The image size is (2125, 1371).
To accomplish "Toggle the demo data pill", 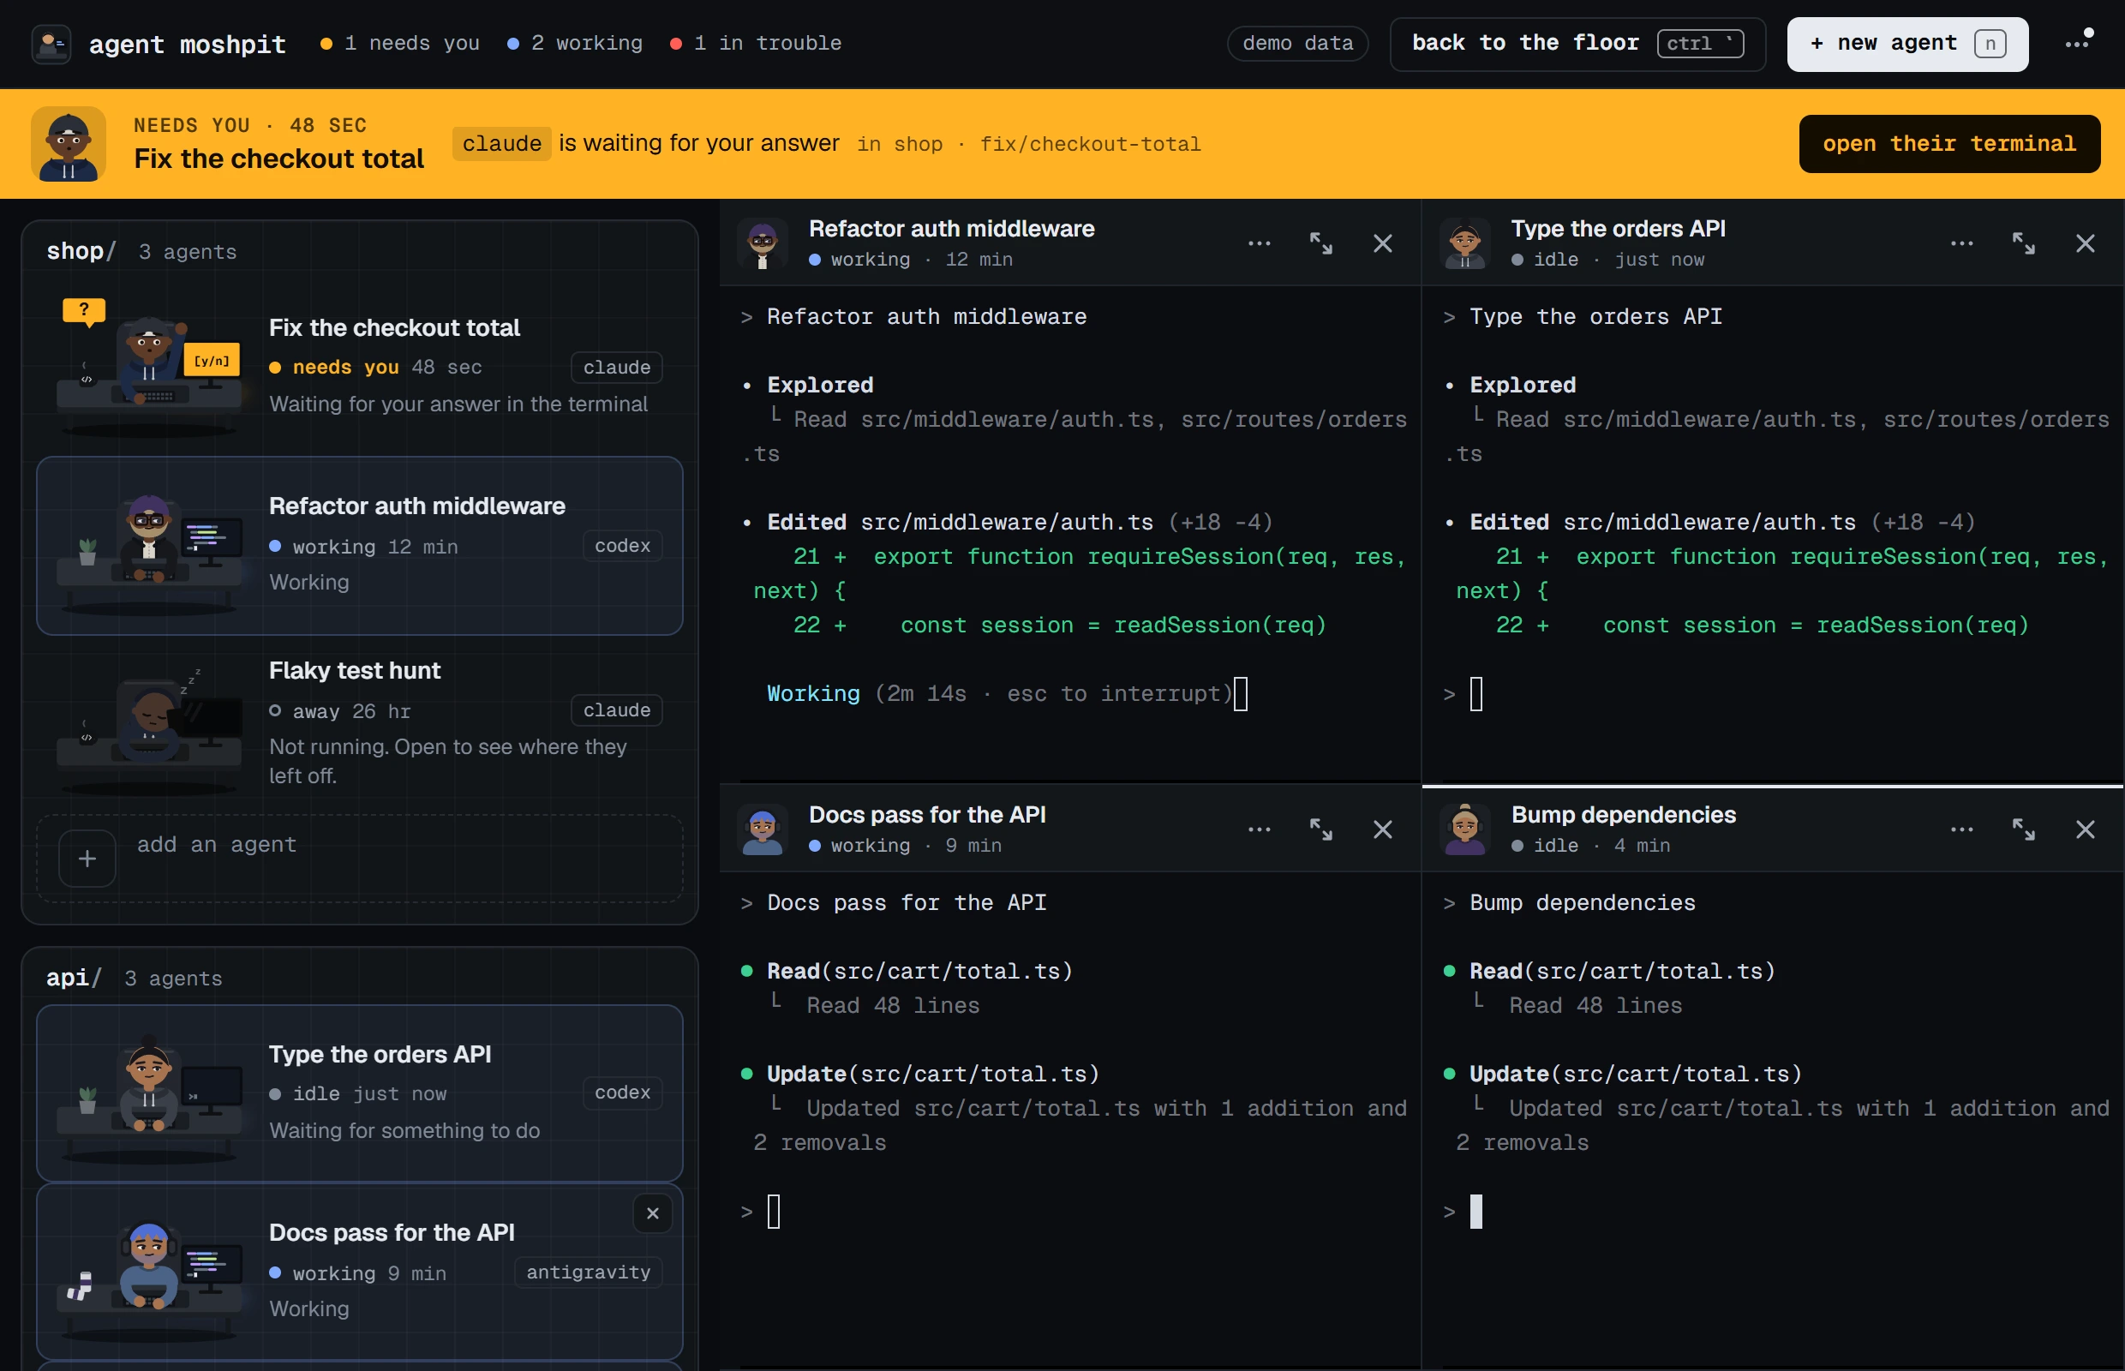I will pyautogui.click(x=1297, y=43).
